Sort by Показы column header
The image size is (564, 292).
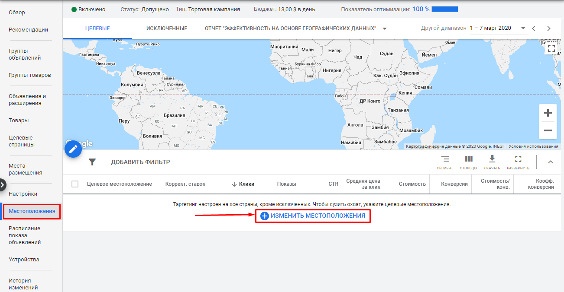[287, 184]
